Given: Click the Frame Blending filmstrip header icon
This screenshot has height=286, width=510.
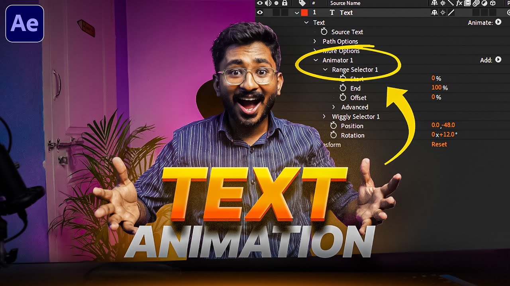Looking at the screenshot, I should pos(467,3).
